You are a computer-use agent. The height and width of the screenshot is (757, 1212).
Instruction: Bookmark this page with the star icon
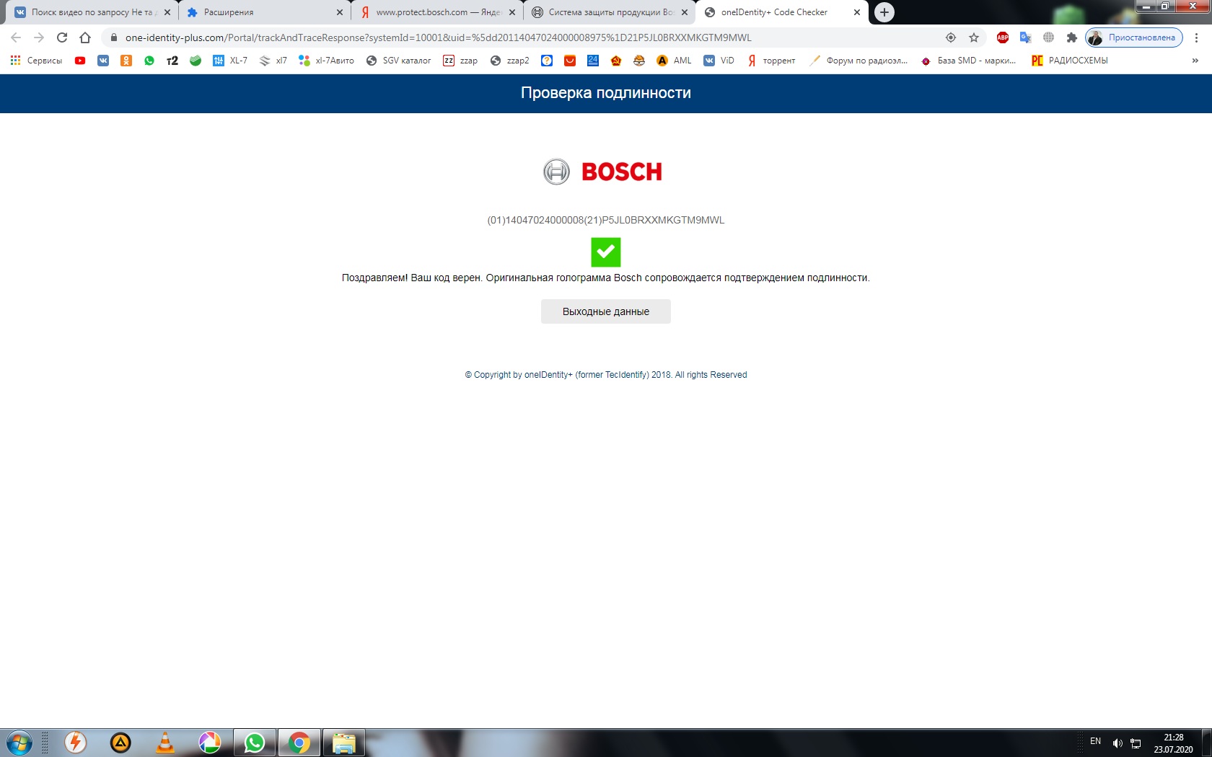(974, 37)
